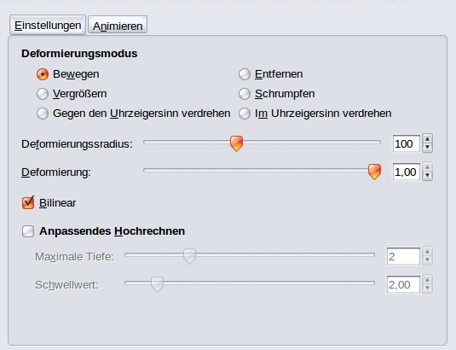
Task: Click the Deformierungsradius slider handle
Action: 236,143
